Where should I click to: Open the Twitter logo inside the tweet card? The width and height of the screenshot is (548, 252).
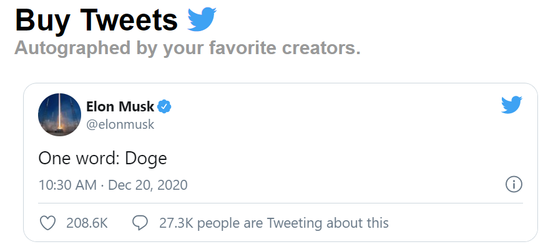coord(511,105)
